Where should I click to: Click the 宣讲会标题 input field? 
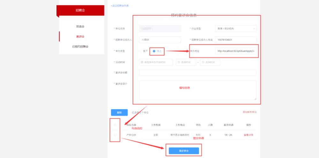point(198,73)
